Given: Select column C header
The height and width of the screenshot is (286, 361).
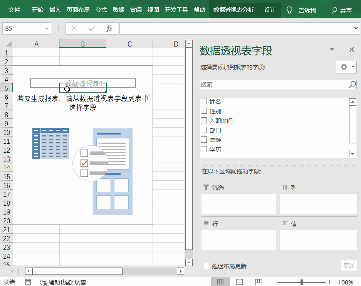Looking at the screenshot, I should pos(129,44).
